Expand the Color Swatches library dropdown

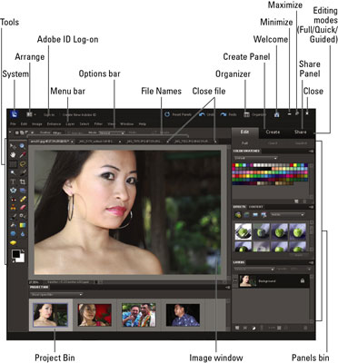click(255, 158)
